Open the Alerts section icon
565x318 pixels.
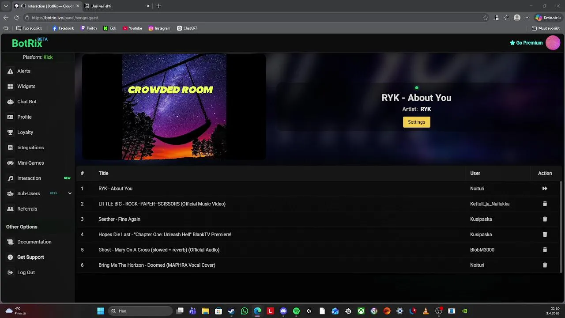10,71
